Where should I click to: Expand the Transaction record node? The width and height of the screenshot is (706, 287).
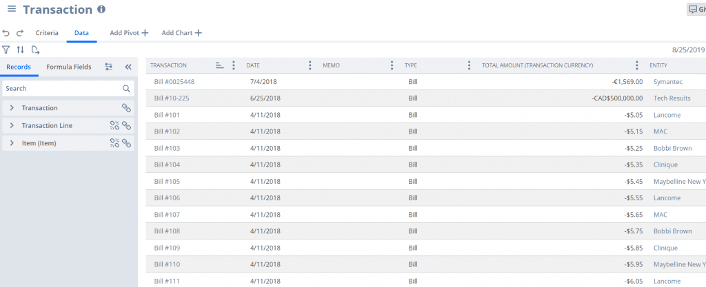click(x=12, y=108)
